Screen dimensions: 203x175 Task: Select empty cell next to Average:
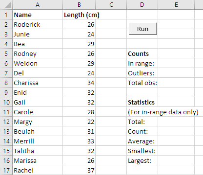[176, 141]
